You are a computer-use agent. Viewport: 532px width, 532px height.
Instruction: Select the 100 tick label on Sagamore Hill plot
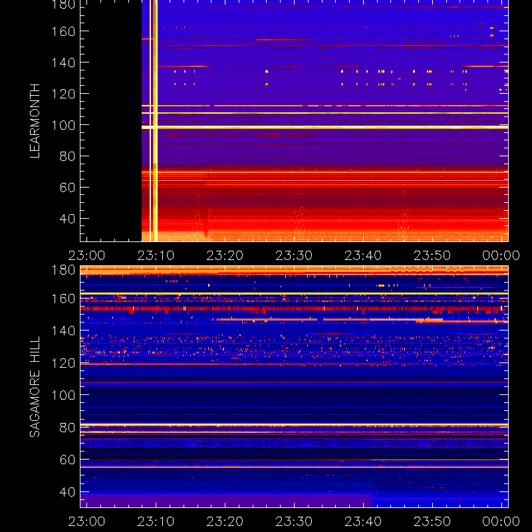(63, 395)
